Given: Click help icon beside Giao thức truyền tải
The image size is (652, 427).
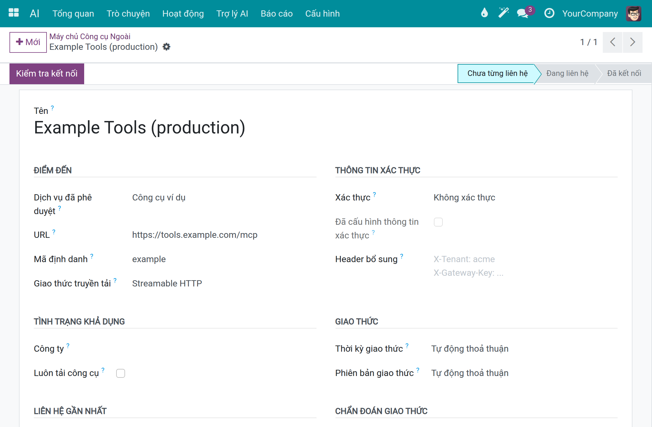Looking at the screenshot, I should pos(115,280).
